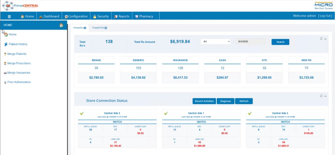Click the Diagnose button
Screen dimensions: 335x155
226,101
